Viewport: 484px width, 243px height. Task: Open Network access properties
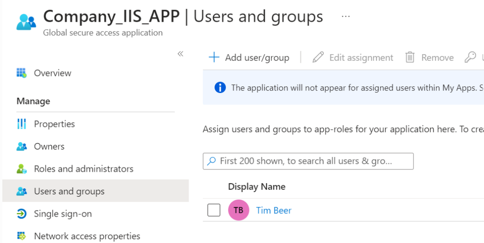point(87,236)
